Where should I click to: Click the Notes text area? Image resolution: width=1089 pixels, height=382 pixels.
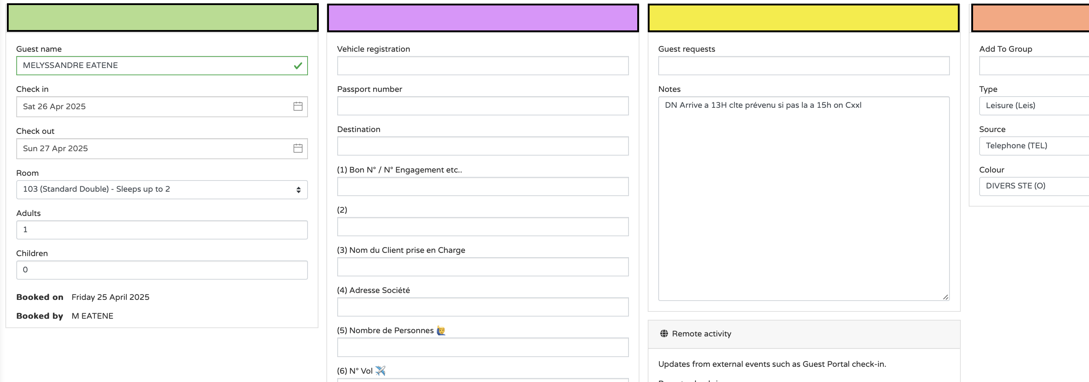click(803, 198)
